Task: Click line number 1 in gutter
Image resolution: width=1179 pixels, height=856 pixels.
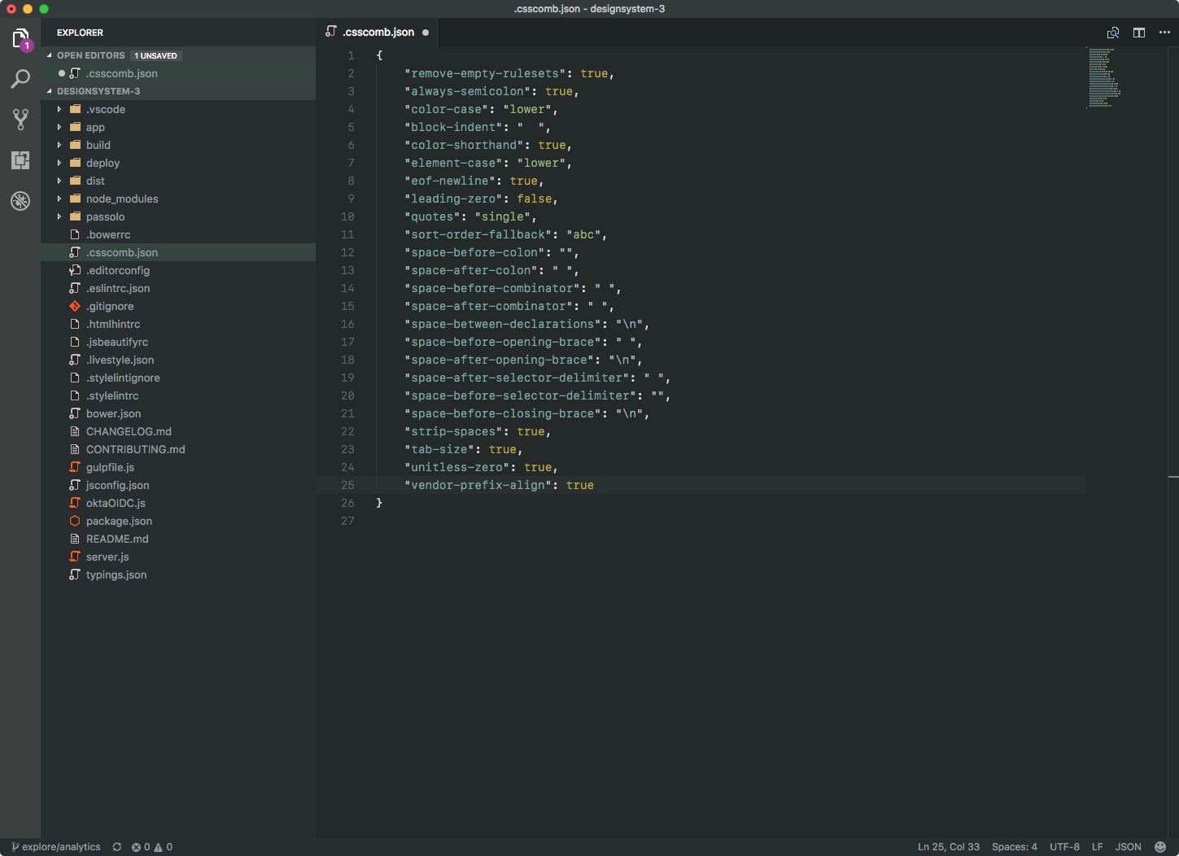Action: [x=351, y=55]
